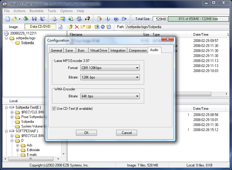Collapse the Softpedia Test(E:) drive node

(x=6, y=107)
